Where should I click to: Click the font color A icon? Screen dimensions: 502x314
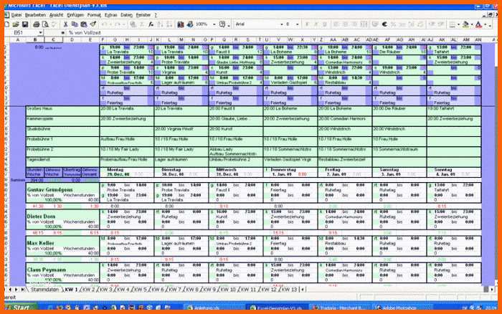pyautogui.click(x=478, y=24)
